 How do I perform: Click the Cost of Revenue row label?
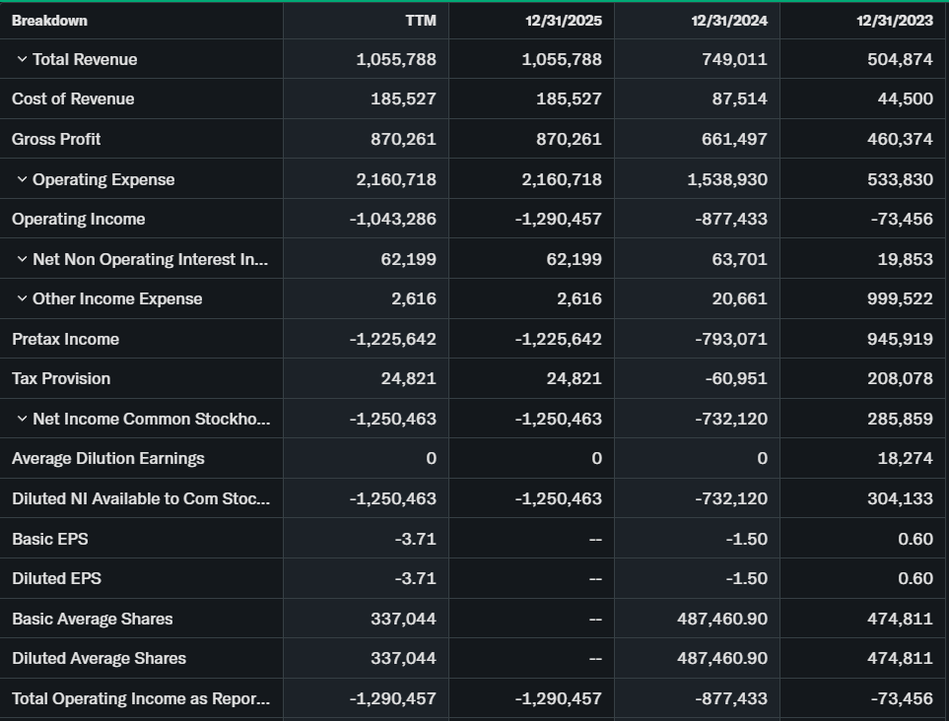[73, 99]
